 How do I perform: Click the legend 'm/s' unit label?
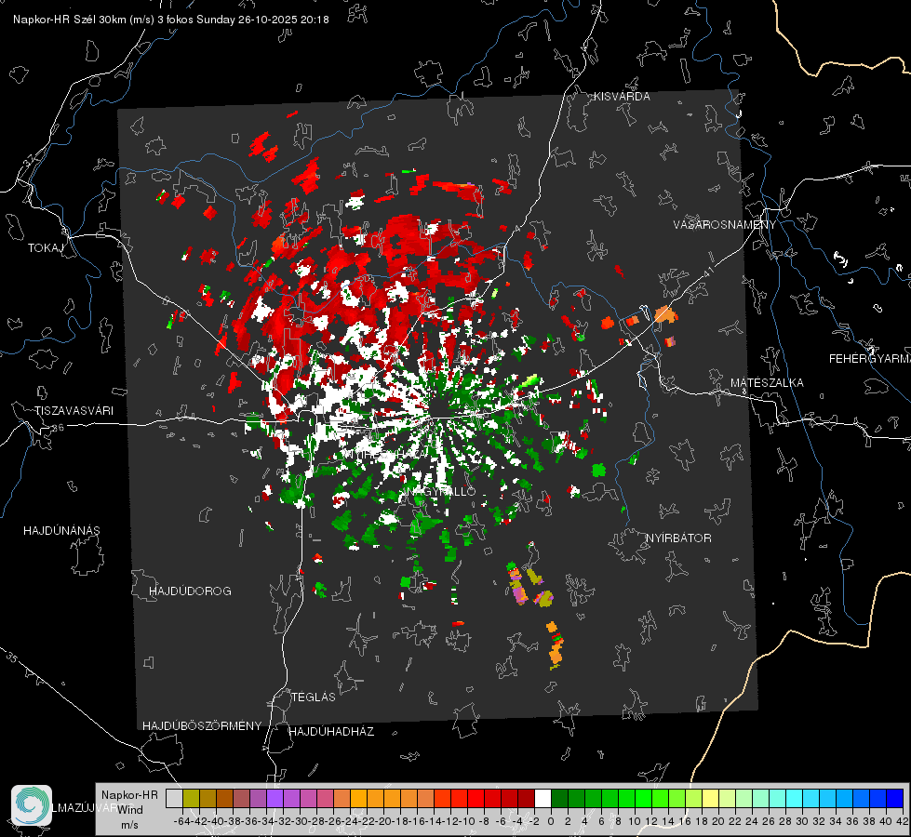(129, 825)
